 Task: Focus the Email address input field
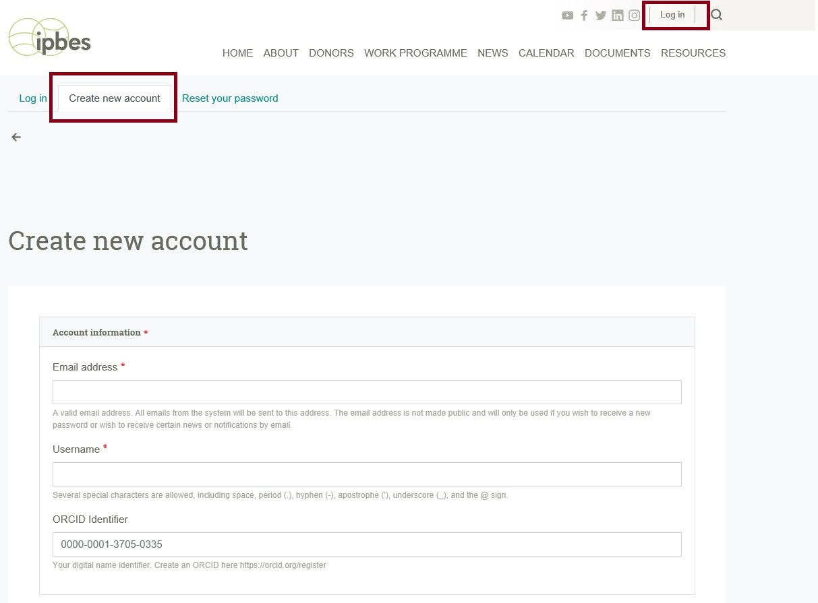click(x=367, y=392)
